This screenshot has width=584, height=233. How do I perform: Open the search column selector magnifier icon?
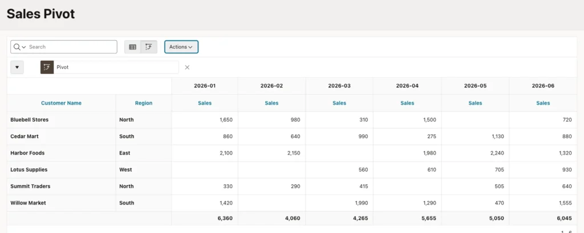pos(19,47)
